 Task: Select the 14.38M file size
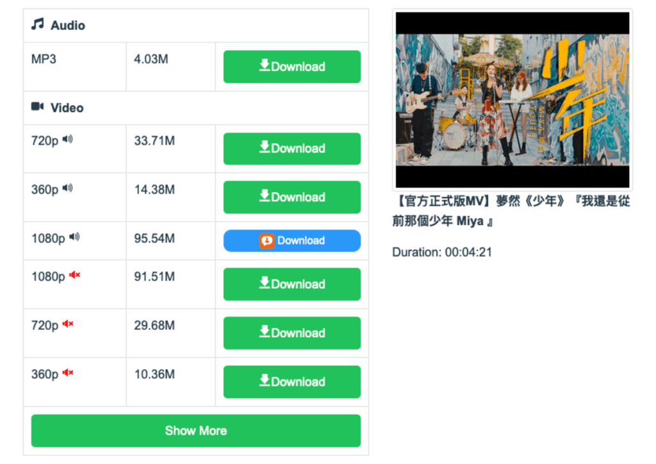point(154,190)
